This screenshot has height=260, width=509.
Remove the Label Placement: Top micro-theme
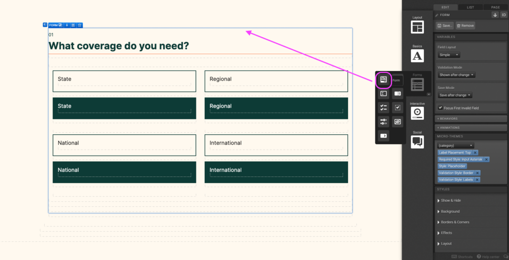[x=475, y=153]
